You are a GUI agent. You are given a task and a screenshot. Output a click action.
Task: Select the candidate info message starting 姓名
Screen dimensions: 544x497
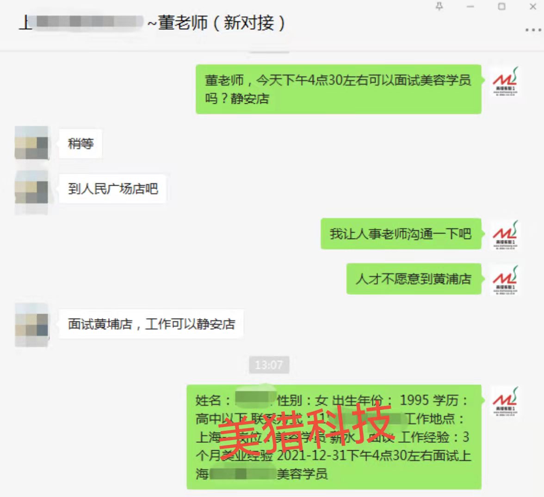pyautogui.click(x=334, y=437)
